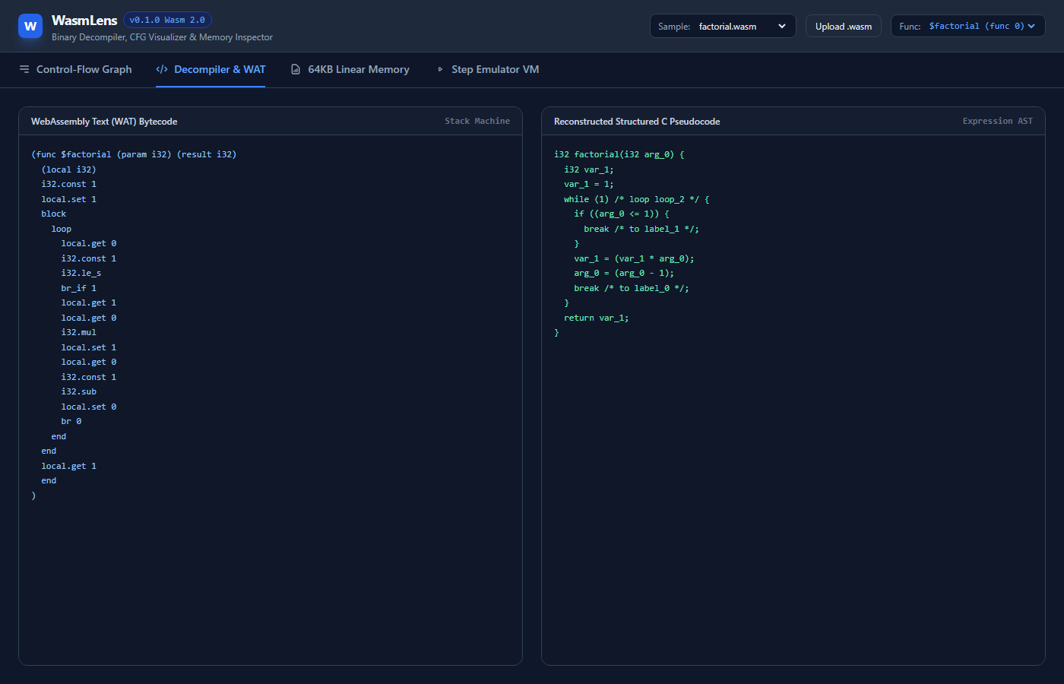Click the Linear Memory file icon
1064x684 pixels.
click(x=296, y=69)
